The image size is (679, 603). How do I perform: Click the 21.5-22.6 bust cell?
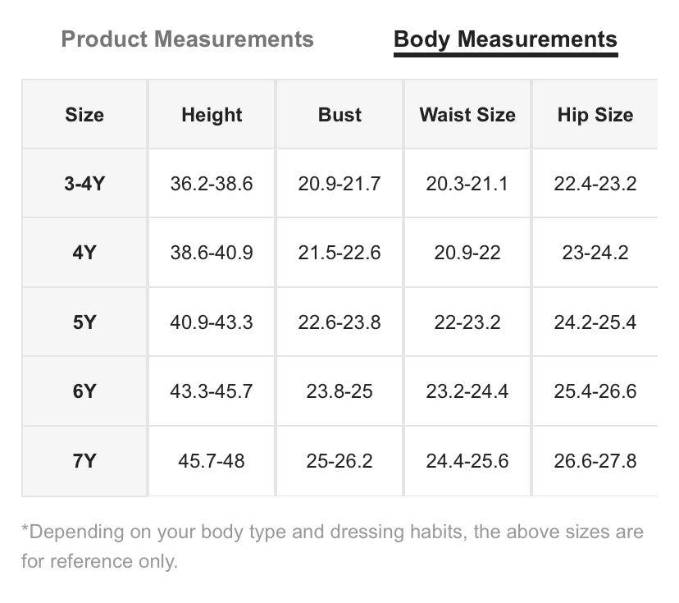[339, 253]
